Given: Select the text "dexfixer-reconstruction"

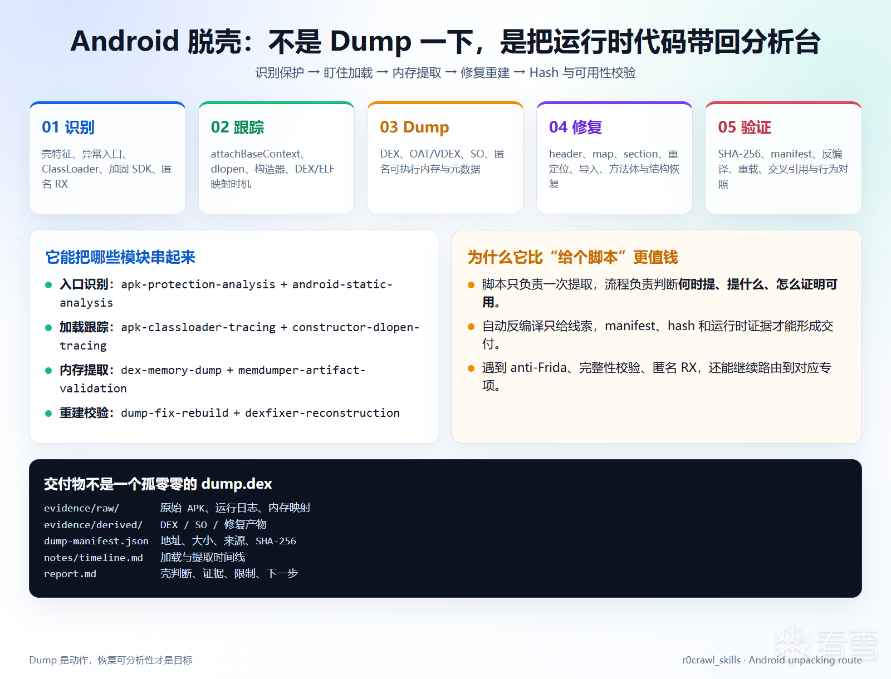Looking at the screenshot, I should 322,413.
